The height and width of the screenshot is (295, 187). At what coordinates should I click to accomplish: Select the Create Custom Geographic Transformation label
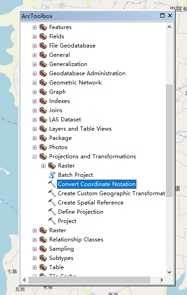[x=112, y=193]
